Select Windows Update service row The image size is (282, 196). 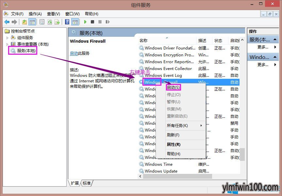[189, 171]
